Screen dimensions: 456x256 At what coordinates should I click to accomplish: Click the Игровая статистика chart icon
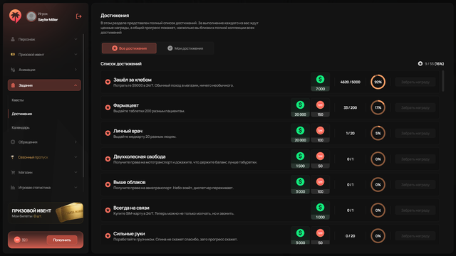pyautogui.click(x=13, y=188)
